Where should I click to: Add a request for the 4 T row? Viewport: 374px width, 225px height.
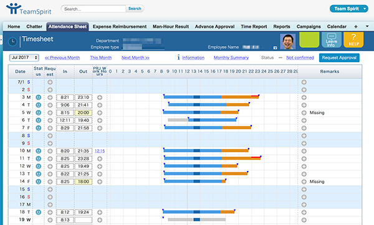tap(50, 105)
